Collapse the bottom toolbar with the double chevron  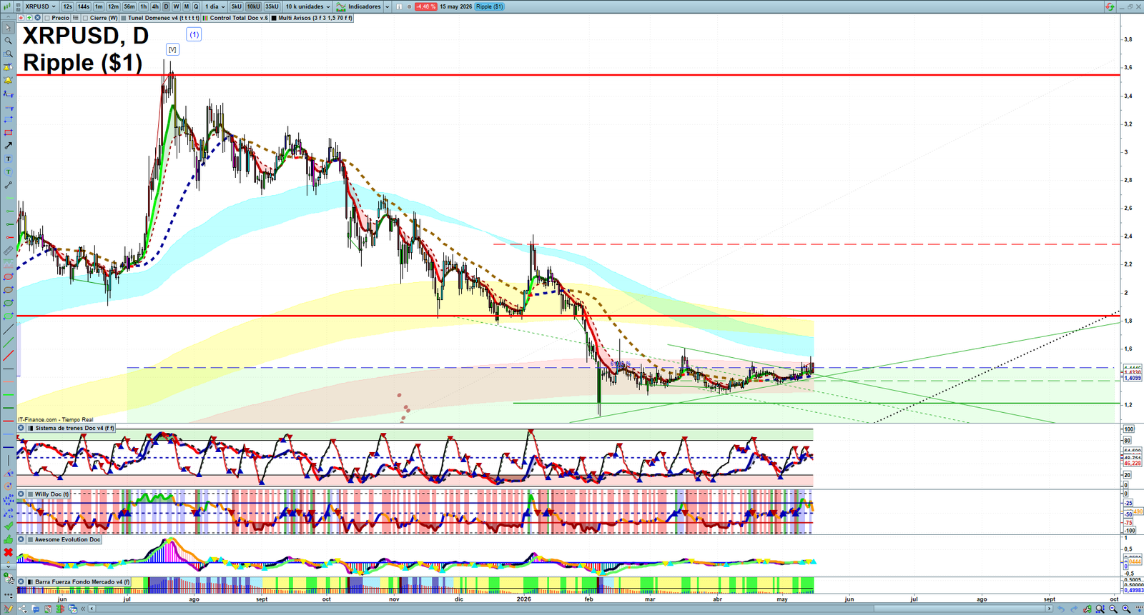click(x=83, y=609)
